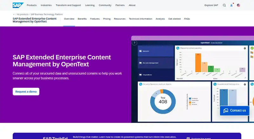The image size is (254, 139).
Task: Select the US flag country icon
Action: (238, 5)
